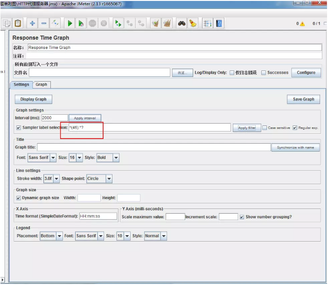Open the Shape point Circle dropdown
The image size is (328, 285).
coord(99,179)
